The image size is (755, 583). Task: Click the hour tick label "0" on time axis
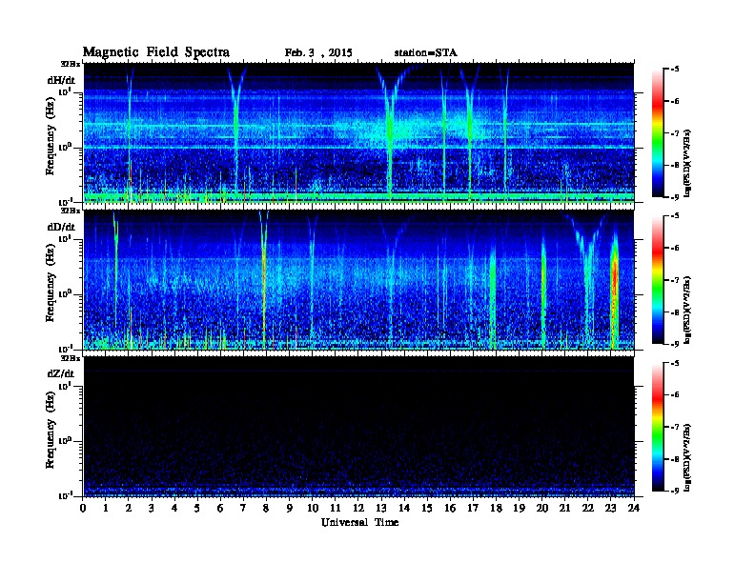83,508
